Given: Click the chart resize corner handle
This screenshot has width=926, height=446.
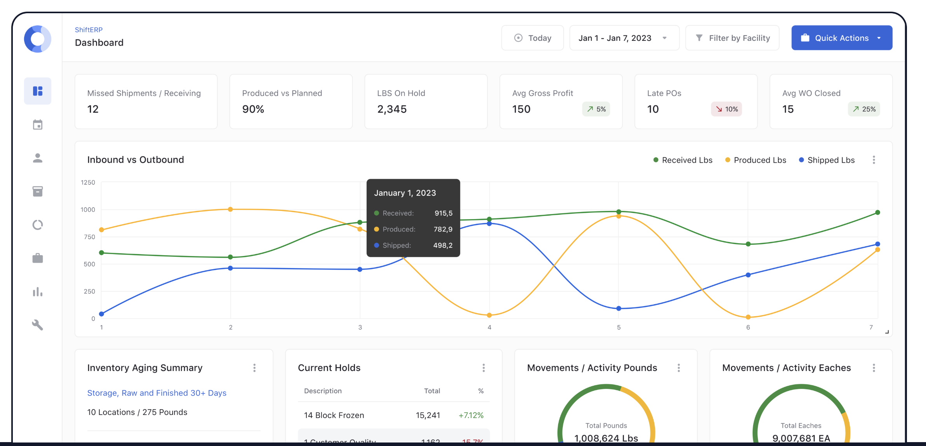Looking at the screenshot, I should (887, 332).
